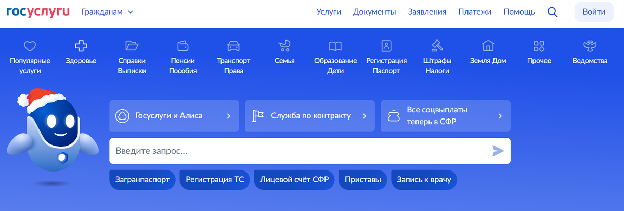The height and width of the screenshot is (211, 624).
Task: Select the Запись к врачу chip
Action: [x=424, y=180]
